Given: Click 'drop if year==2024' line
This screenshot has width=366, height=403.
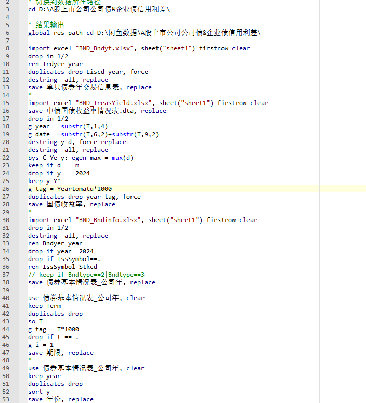Looking at the screenshot, I should tap(61, 251).
